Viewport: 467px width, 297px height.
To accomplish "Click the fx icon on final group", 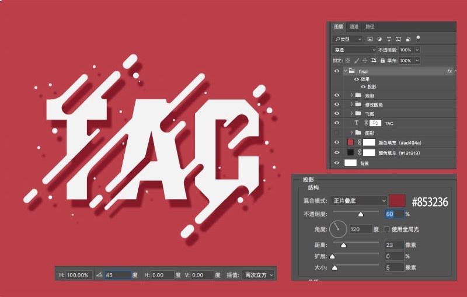I will (x=449, y=71).
